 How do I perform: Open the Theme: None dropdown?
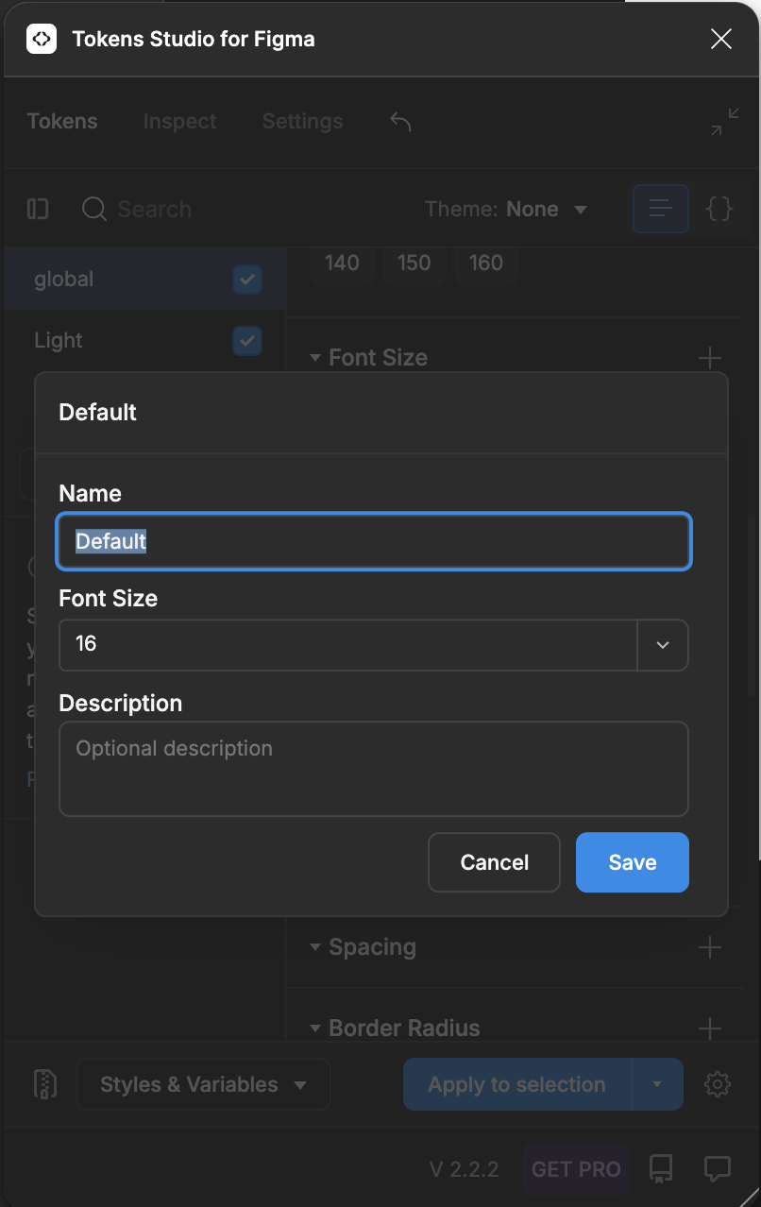(x=506, y=209)
